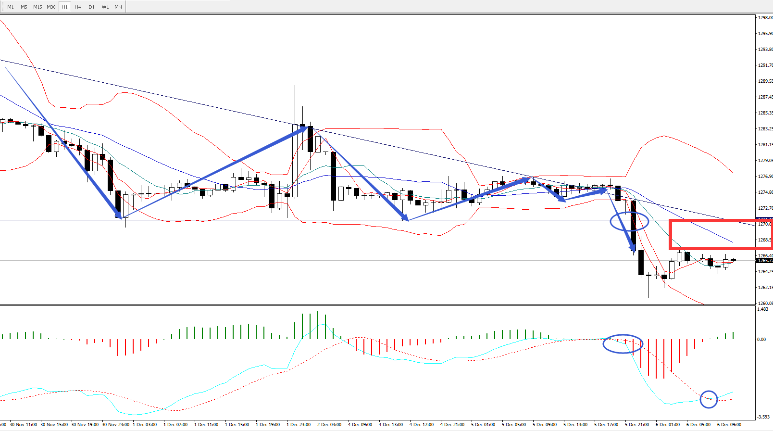Toggle the active H1 timeframe button
Screen dimensions: 773x431
64,7
